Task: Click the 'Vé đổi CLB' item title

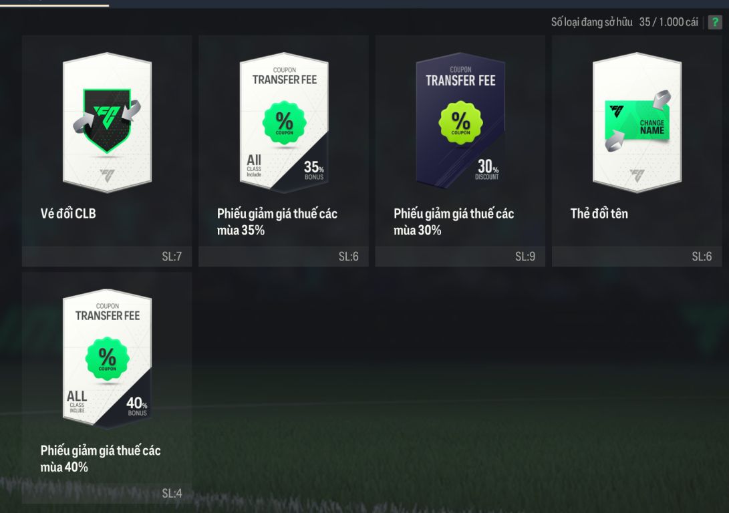Action: pos(68,213)
